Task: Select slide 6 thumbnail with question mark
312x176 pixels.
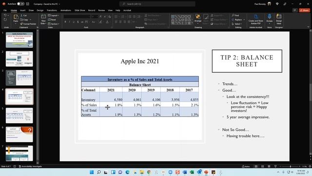Action: [x=19, y=134]
